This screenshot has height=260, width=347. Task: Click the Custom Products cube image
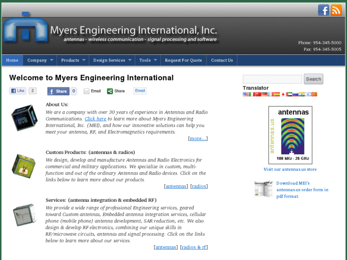pos(24,166)
